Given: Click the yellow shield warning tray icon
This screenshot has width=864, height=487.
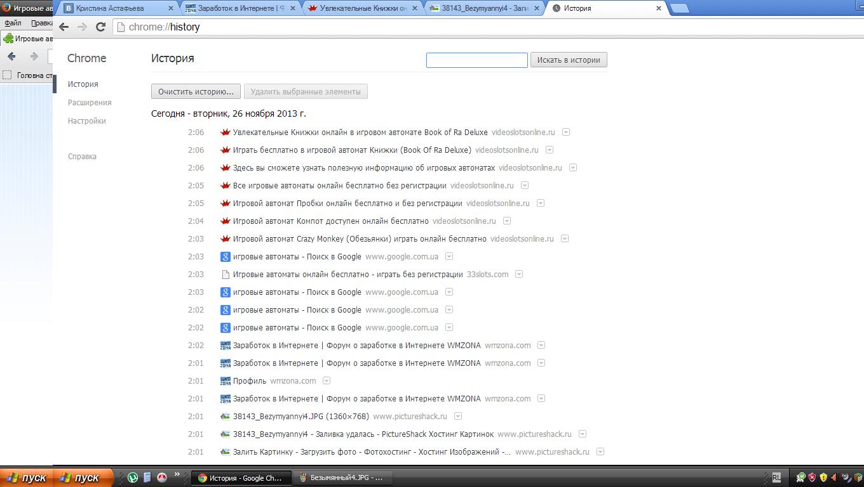Looking at the screenshot, I should 823,477.
